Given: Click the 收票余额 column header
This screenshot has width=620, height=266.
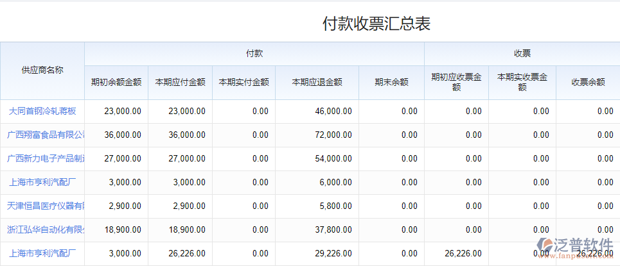Looking at the screenshot, I should coord(588,82).
